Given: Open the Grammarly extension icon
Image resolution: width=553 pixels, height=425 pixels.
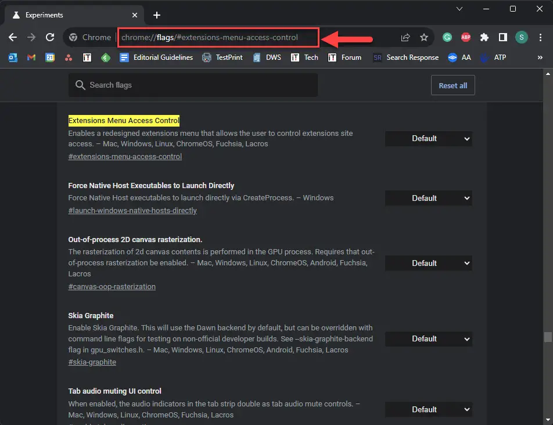Looking at the screenshot, I should tap(447, 37).
